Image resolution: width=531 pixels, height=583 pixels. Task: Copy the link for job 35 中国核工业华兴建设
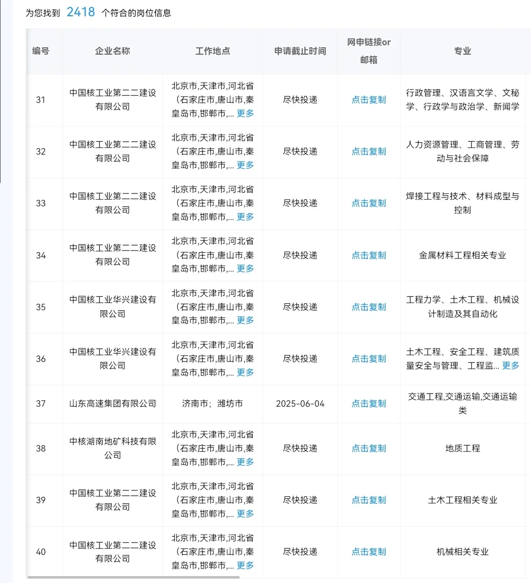pyautogui.click(x=368, y=306)
